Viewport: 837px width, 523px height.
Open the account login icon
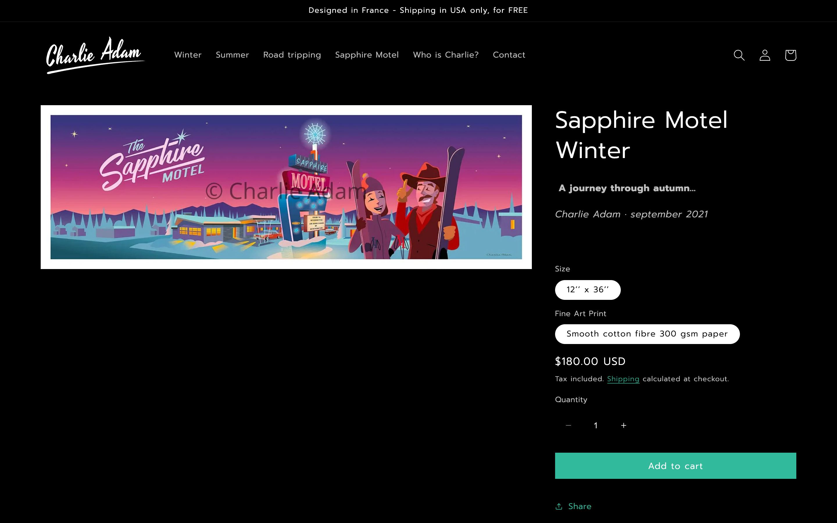(x=765, y=55)
